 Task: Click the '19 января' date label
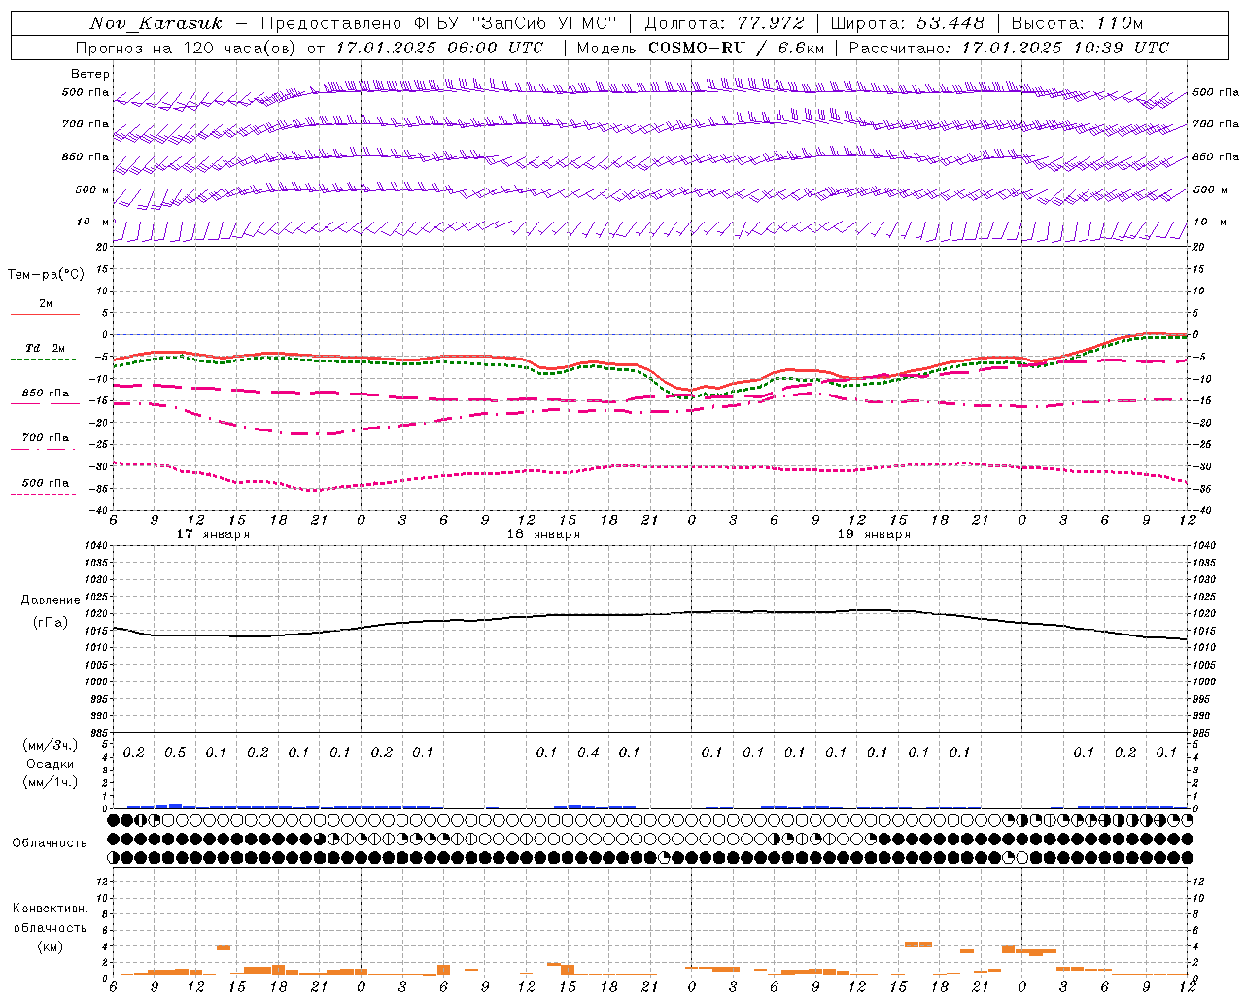(x=874, y=534)
